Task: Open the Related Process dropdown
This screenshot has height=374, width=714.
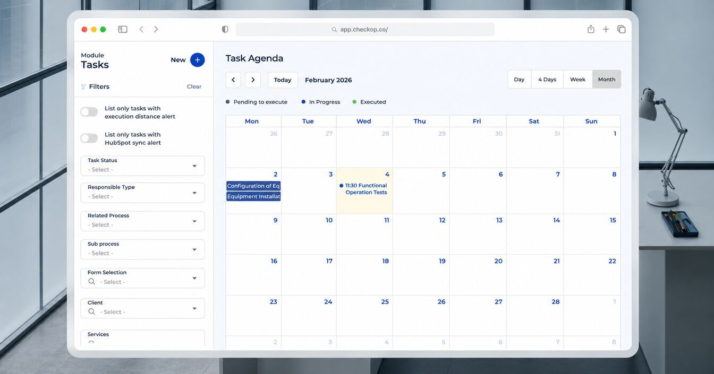Action: [142, 221]
